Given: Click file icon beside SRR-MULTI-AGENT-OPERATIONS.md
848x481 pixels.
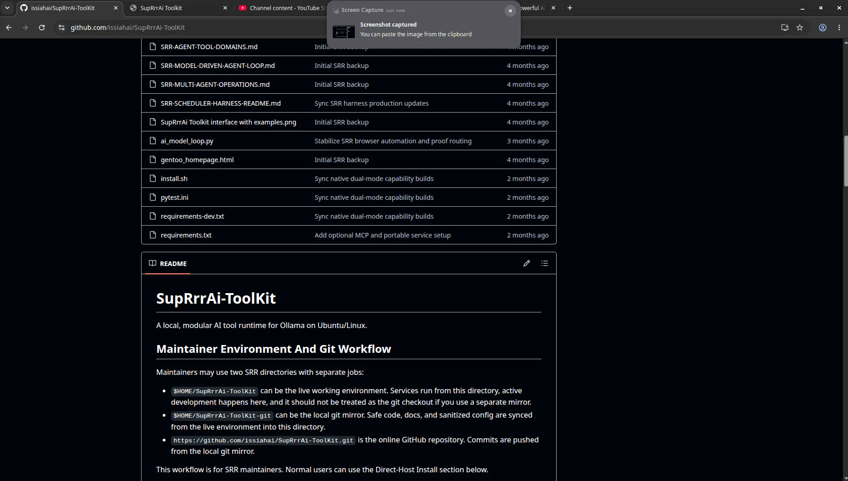Looking at the screenshot, I should pos(153,84).
